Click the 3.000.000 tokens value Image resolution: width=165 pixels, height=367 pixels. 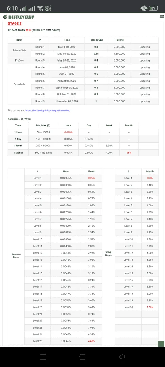(119, 60)
